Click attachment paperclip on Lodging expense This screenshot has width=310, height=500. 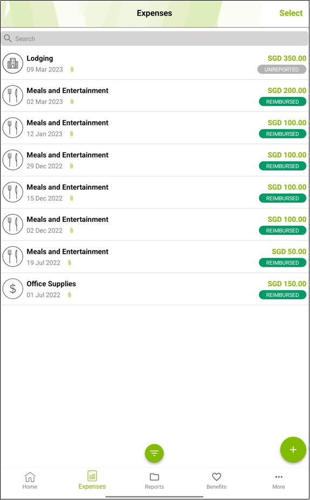click(72, 69)
